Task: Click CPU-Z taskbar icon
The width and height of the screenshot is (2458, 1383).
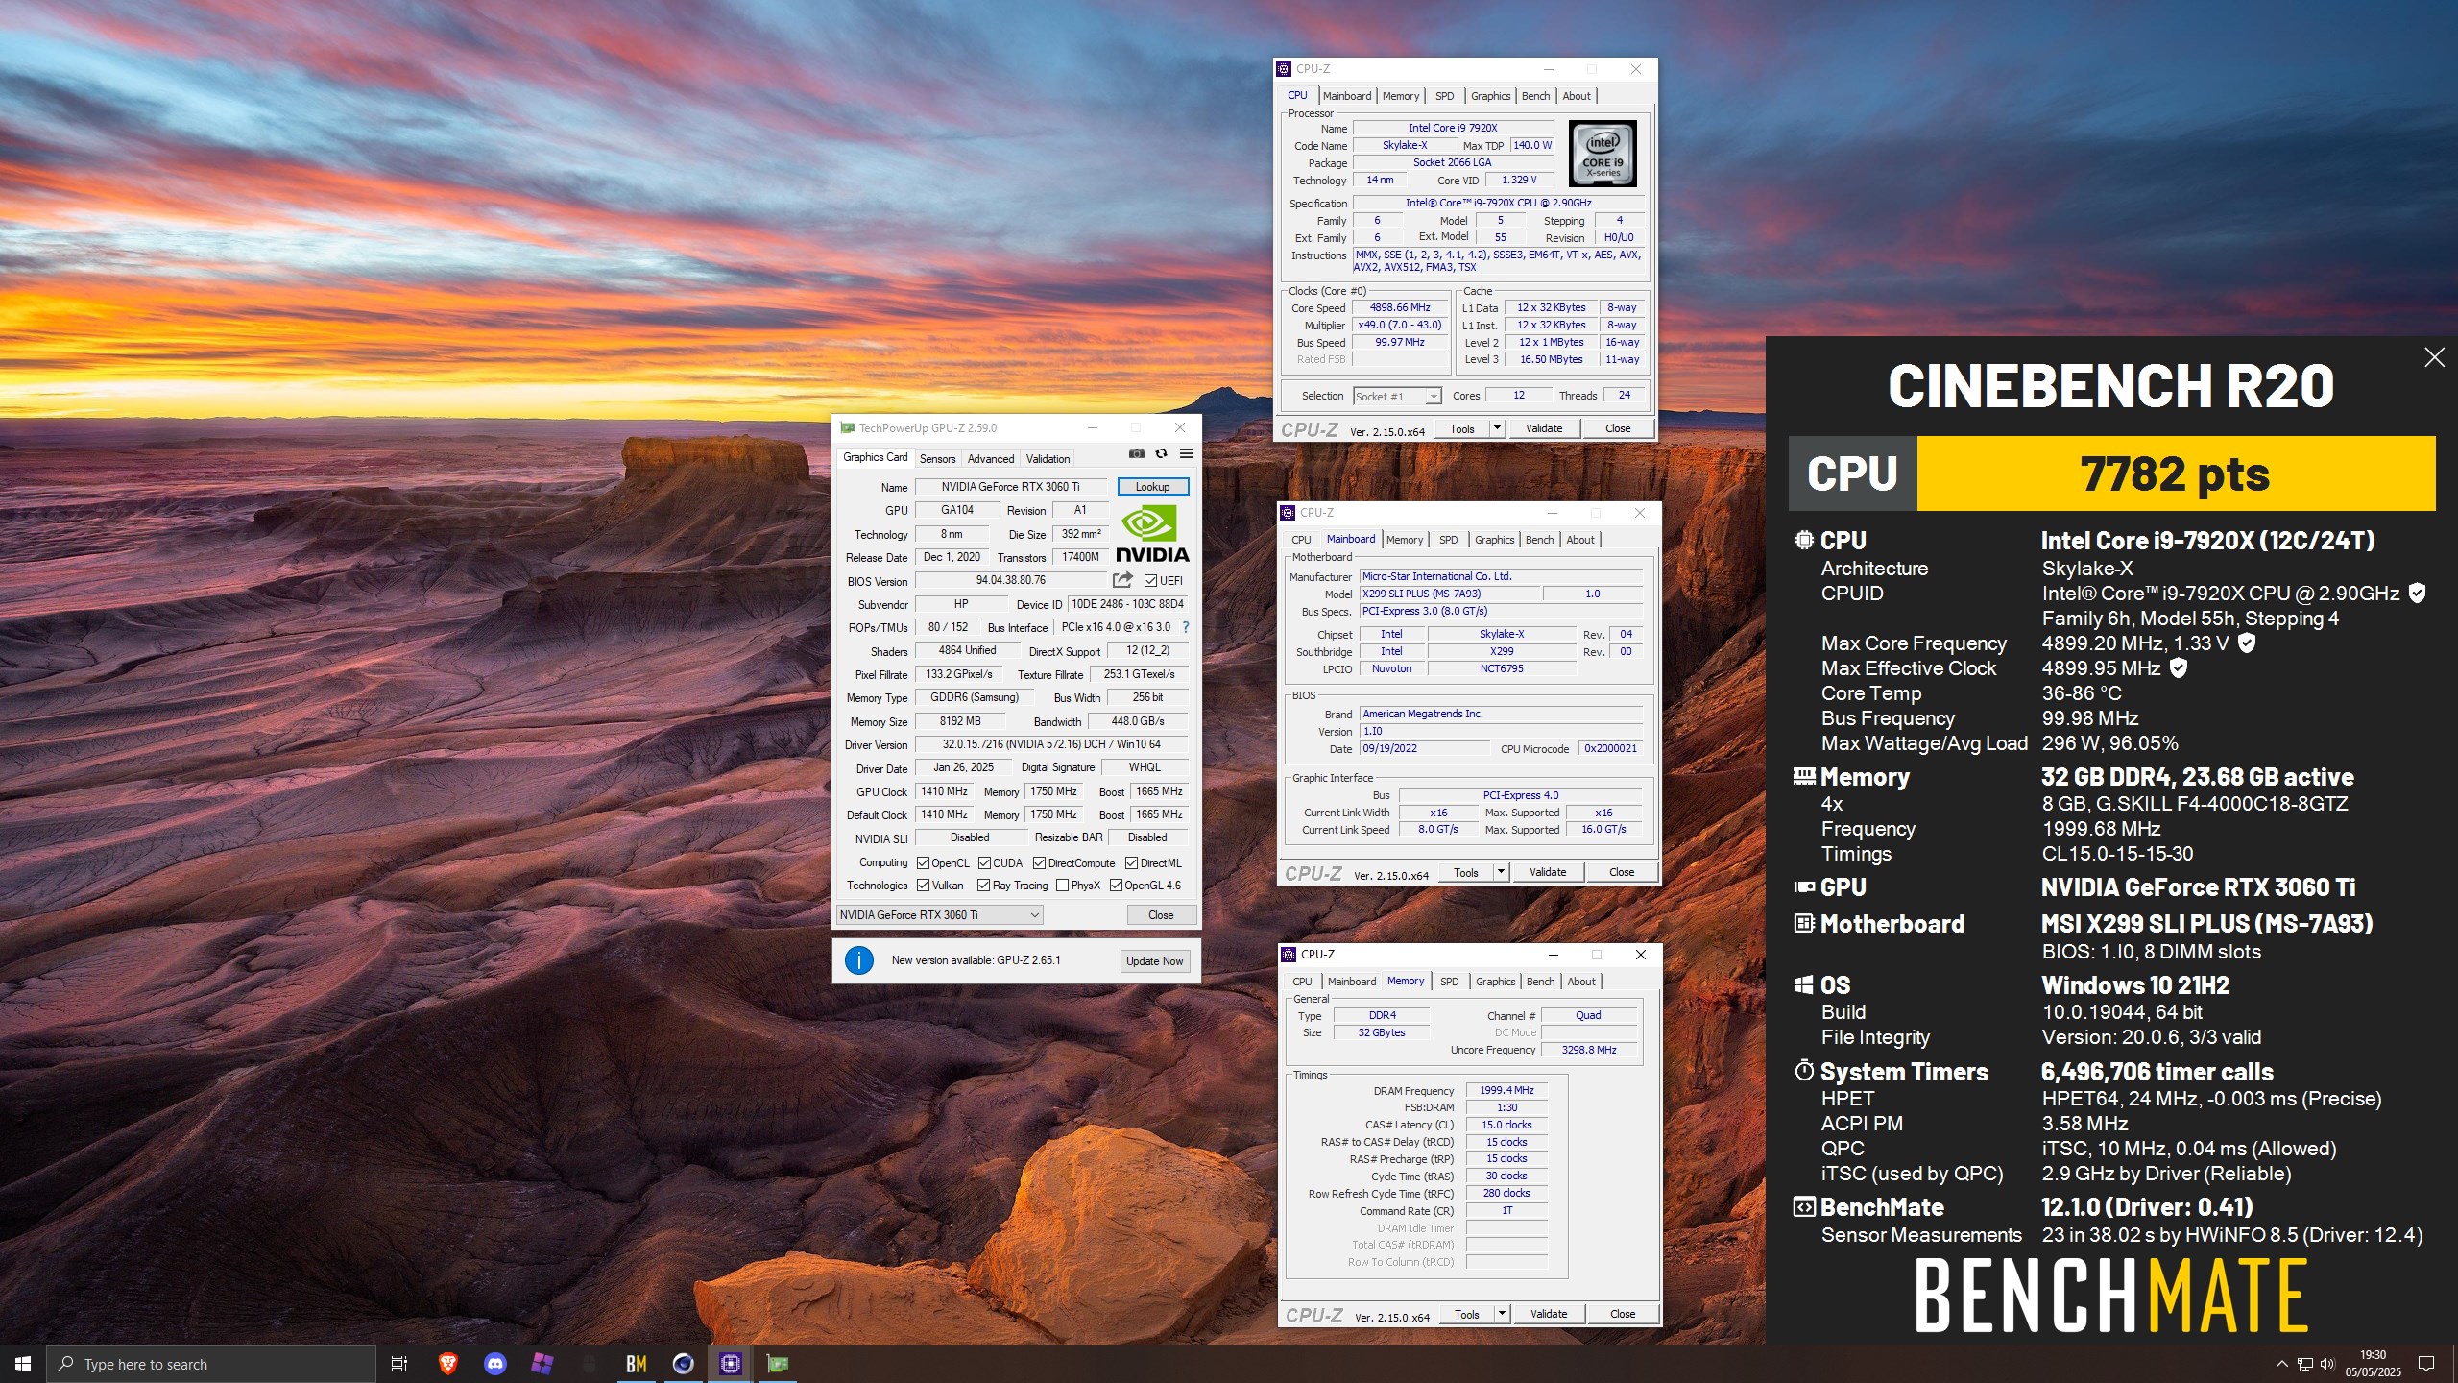Action: pos(731,1364)
